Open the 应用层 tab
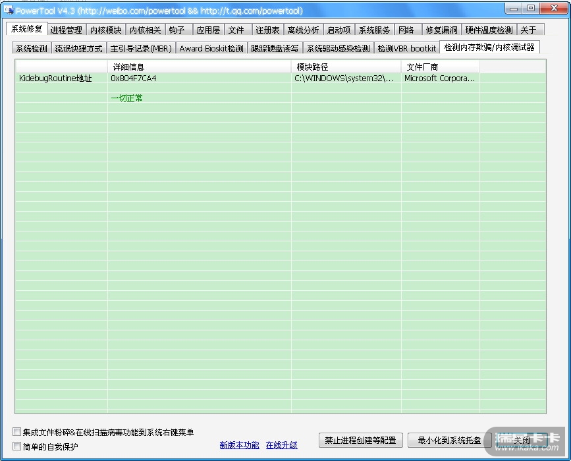This screenshot has height=461, width=571. click(208, 30)
